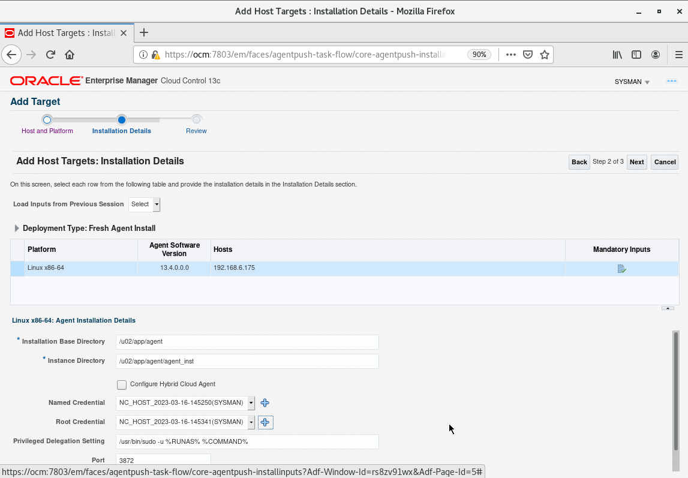The height and width of the screenshot is (478, 688).
Task: Add new Root Credential plus icon
Action: coord(265,422)
